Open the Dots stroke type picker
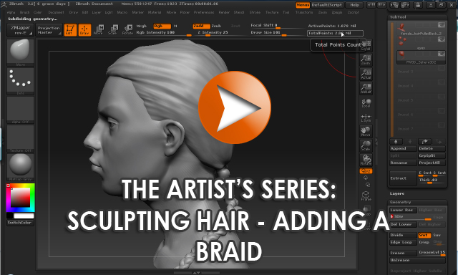The height and width of the screenshot is (275, 458). coord(21,81)
